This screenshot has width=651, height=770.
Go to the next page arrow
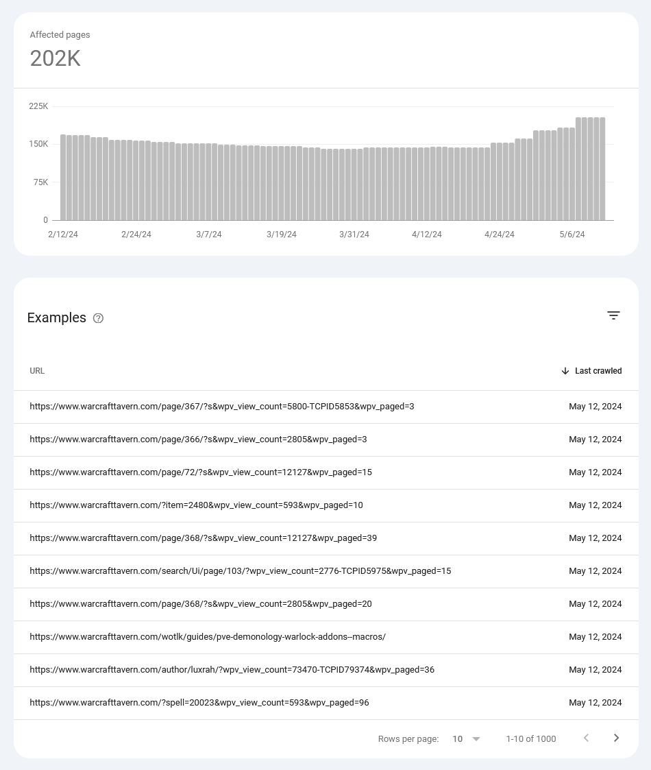point(616,738)
